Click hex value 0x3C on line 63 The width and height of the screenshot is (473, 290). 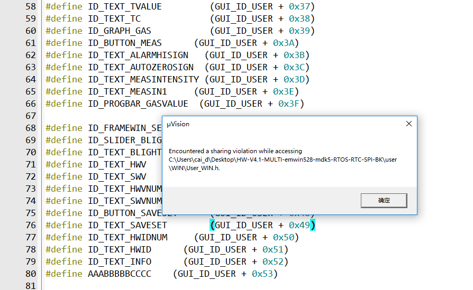pos(294,67)
